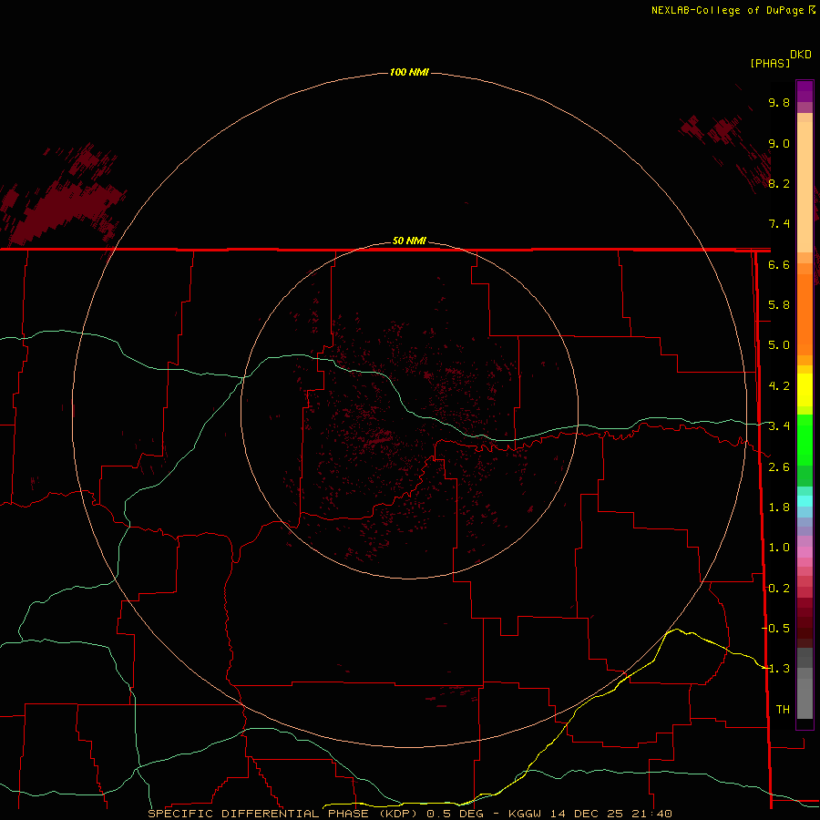Image resolution: width=820 pixels, height=820 pixels.
Task: Click the NEXLAB-College of DuPage credit text
Action: [727, 10]
